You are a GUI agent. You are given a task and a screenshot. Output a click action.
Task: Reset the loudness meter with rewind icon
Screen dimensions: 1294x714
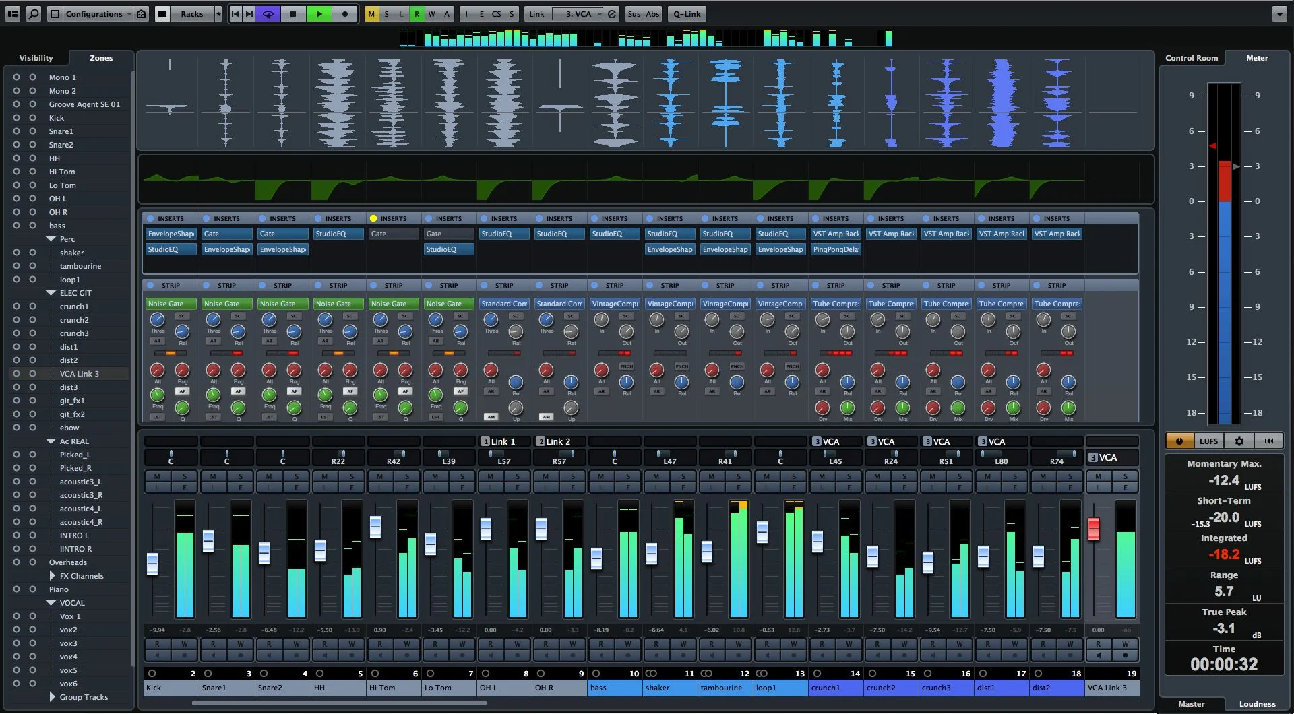pos(1269,441)
